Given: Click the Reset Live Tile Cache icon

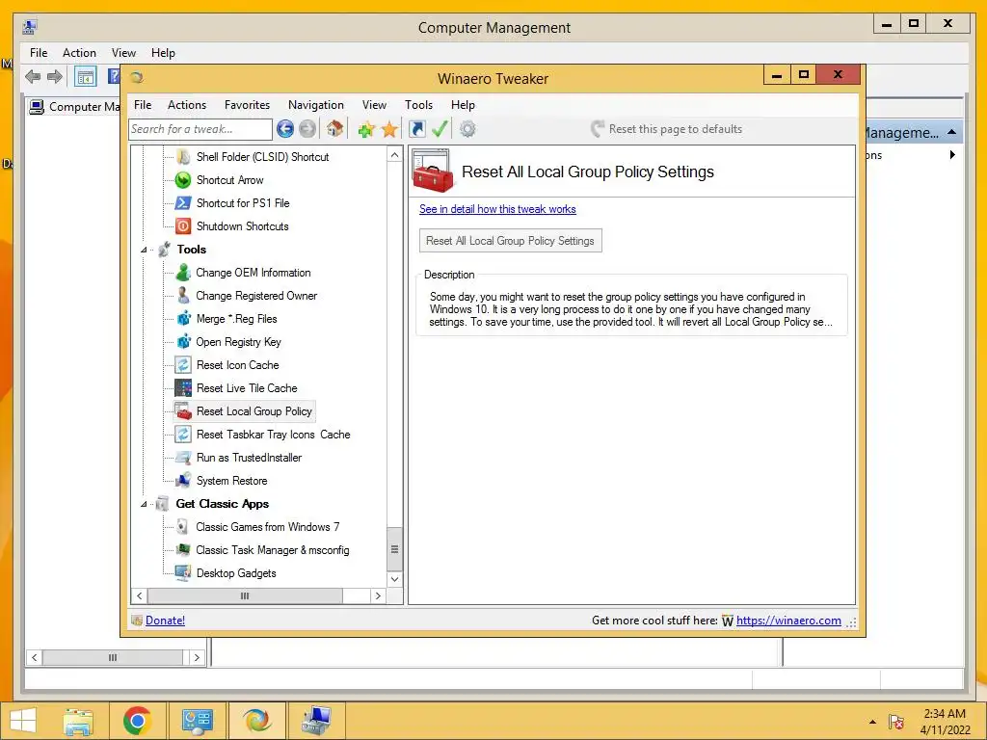Looking at the screenshot, I should [183, 387].
